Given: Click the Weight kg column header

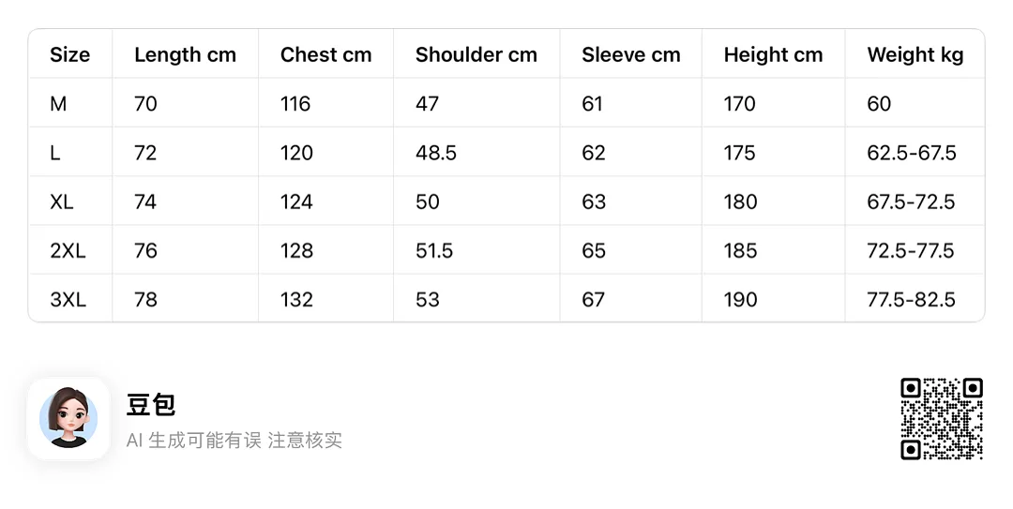Looking at the screenshot, I should (x=915, y=55).
